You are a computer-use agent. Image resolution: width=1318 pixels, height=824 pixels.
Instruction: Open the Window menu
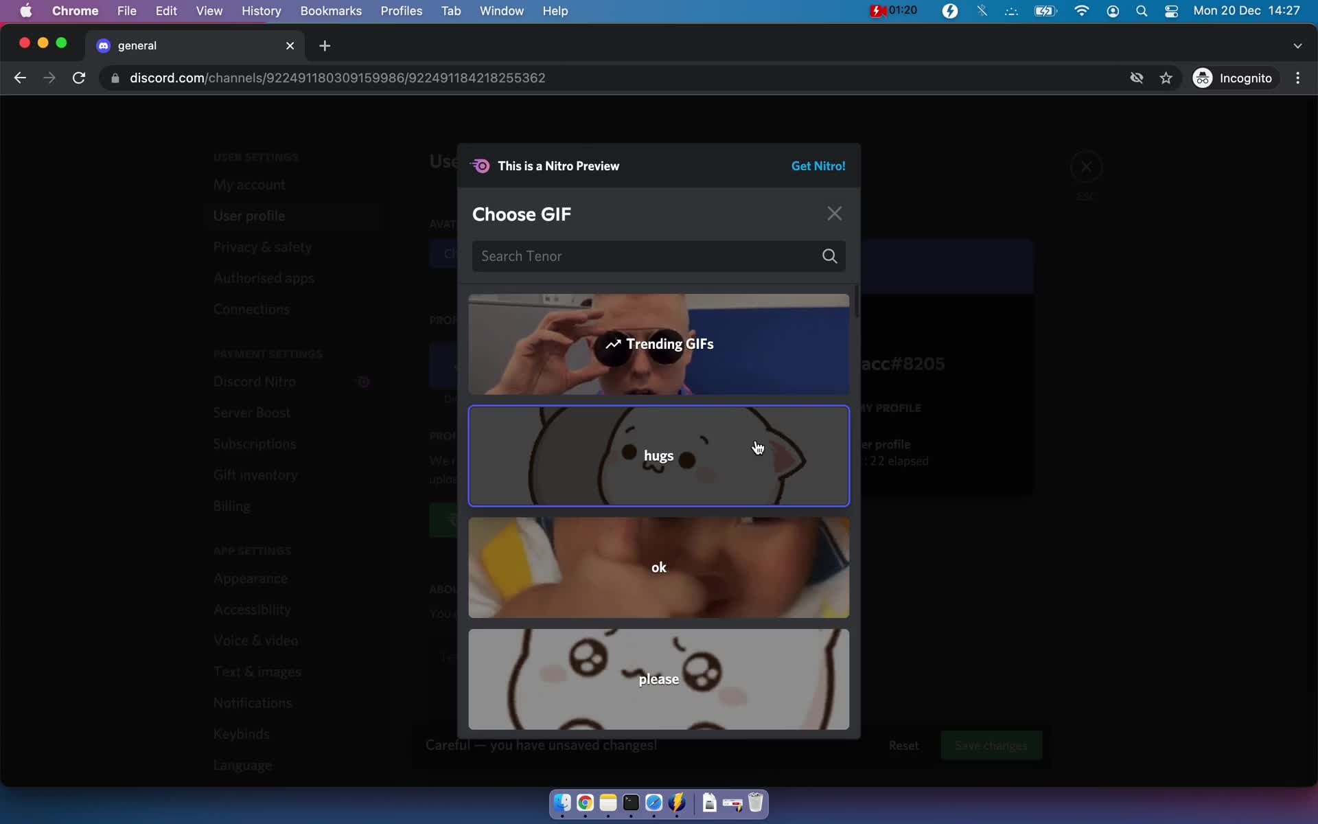pos(501,11)
